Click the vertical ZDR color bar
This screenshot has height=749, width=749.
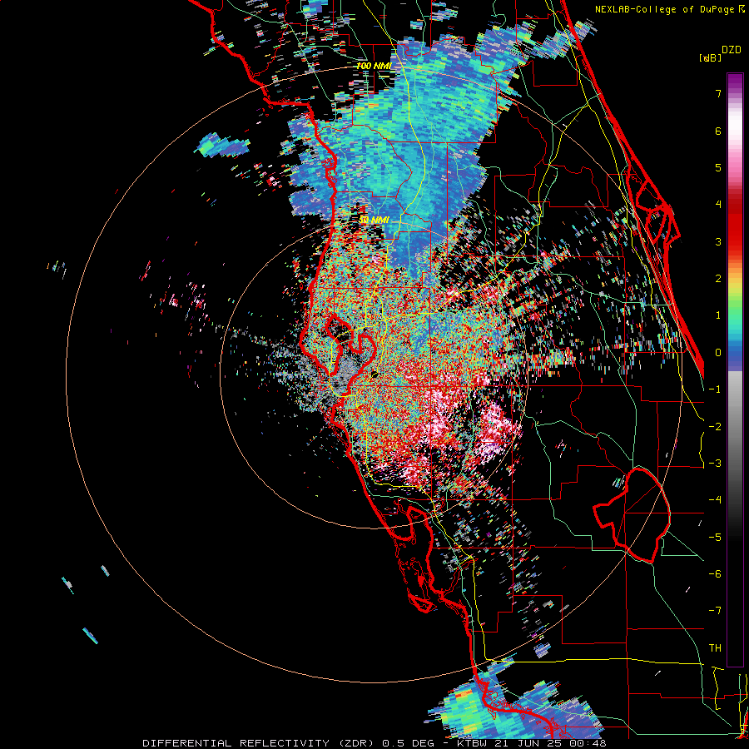tap(735, 370)
